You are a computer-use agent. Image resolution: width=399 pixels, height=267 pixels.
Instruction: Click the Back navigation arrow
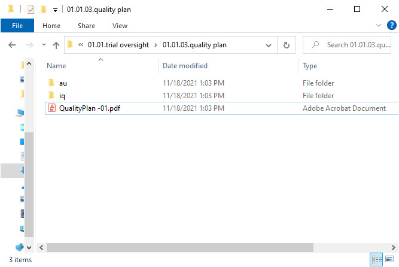point(11,45)
